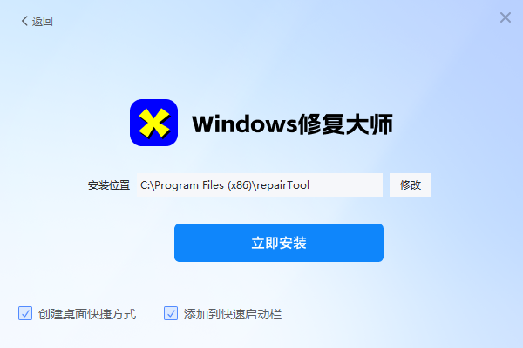Viewport: 523px width, 348px height.
Task: Click the back chevron arrow icon
Action: pyautogui.click(x=24, y=21)
